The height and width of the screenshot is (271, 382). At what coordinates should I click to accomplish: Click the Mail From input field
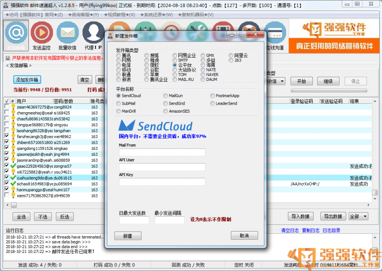tap(162, 152)
